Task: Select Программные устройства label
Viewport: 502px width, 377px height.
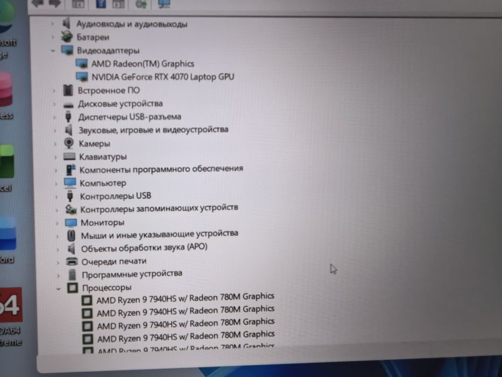Action: pyautogui.click(x=132, y=274)
